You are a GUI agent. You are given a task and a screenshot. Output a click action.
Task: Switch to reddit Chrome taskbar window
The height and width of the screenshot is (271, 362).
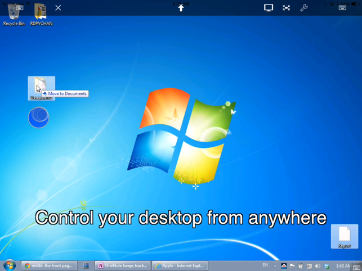tap(49, 266)
